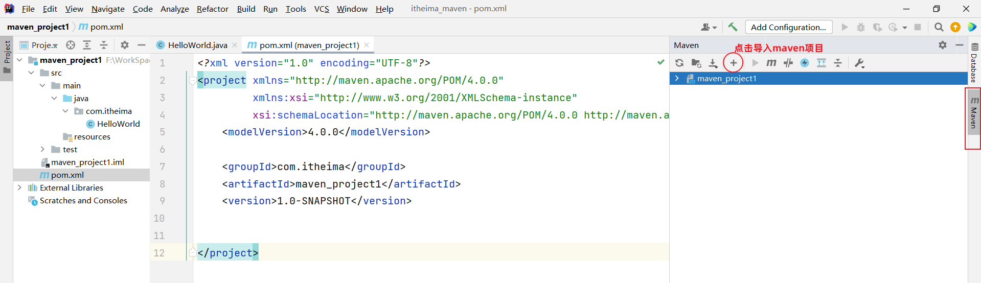Expand External Libraries node
The height and width of the screenshot is (283, 981).
[19, 187]
